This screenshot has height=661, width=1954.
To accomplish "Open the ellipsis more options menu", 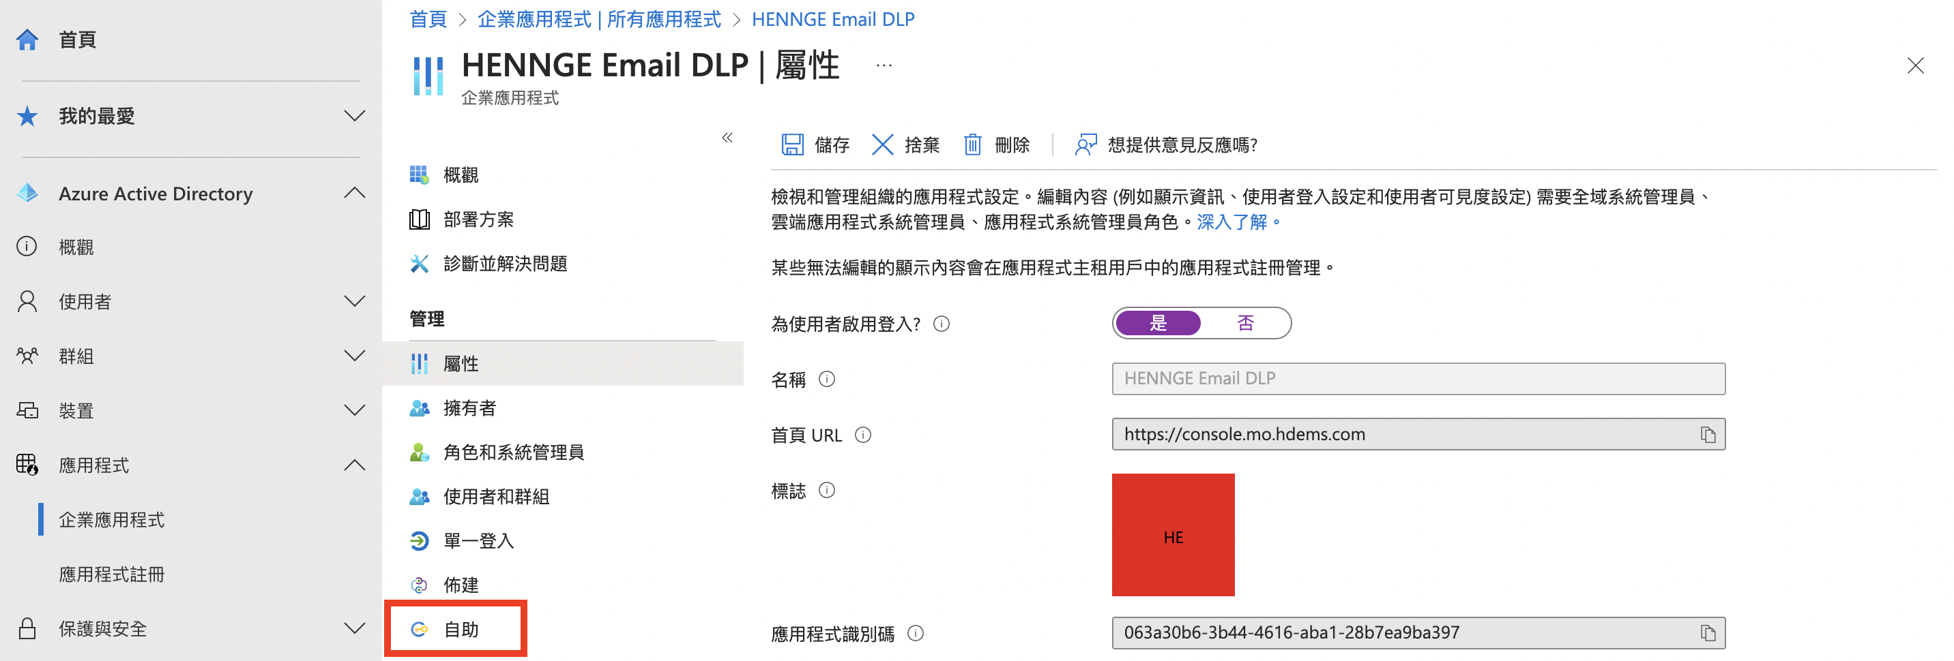I will (x=884, y=66).
